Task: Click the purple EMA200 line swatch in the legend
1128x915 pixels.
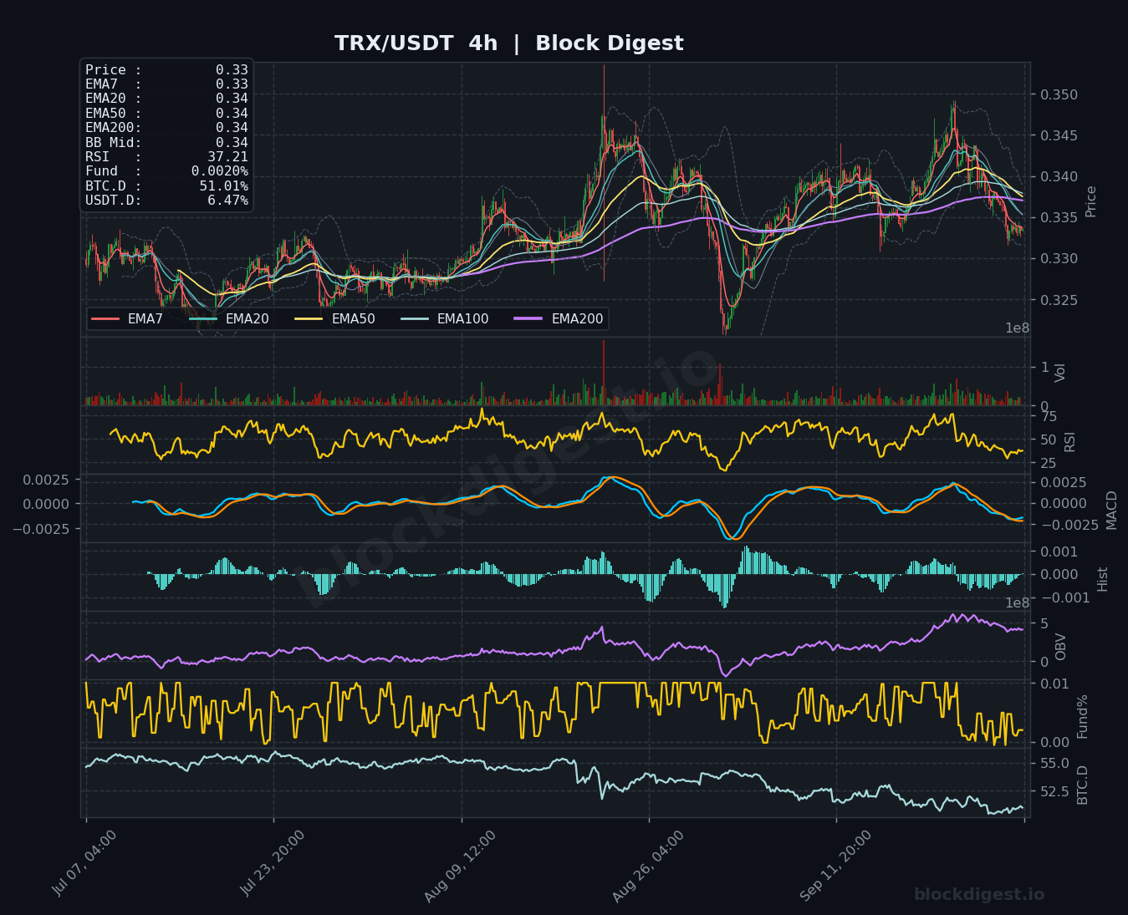Action: [528, 319]
